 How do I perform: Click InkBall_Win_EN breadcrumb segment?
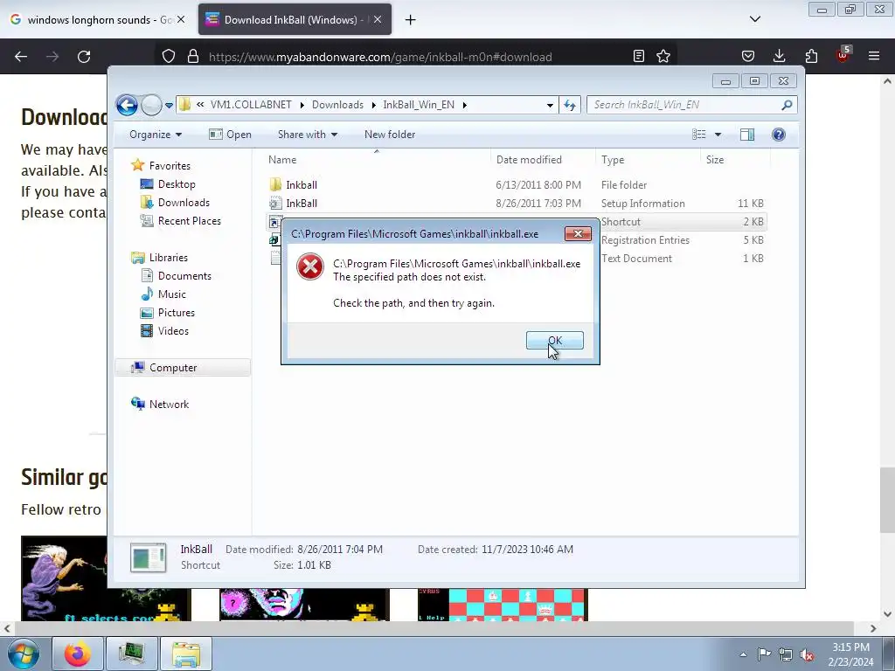[x=419, y=105]
